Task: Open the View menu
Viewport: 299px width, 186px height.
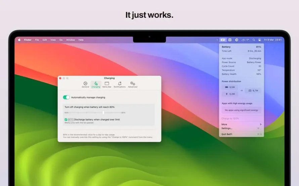Action: pos(53,40)
